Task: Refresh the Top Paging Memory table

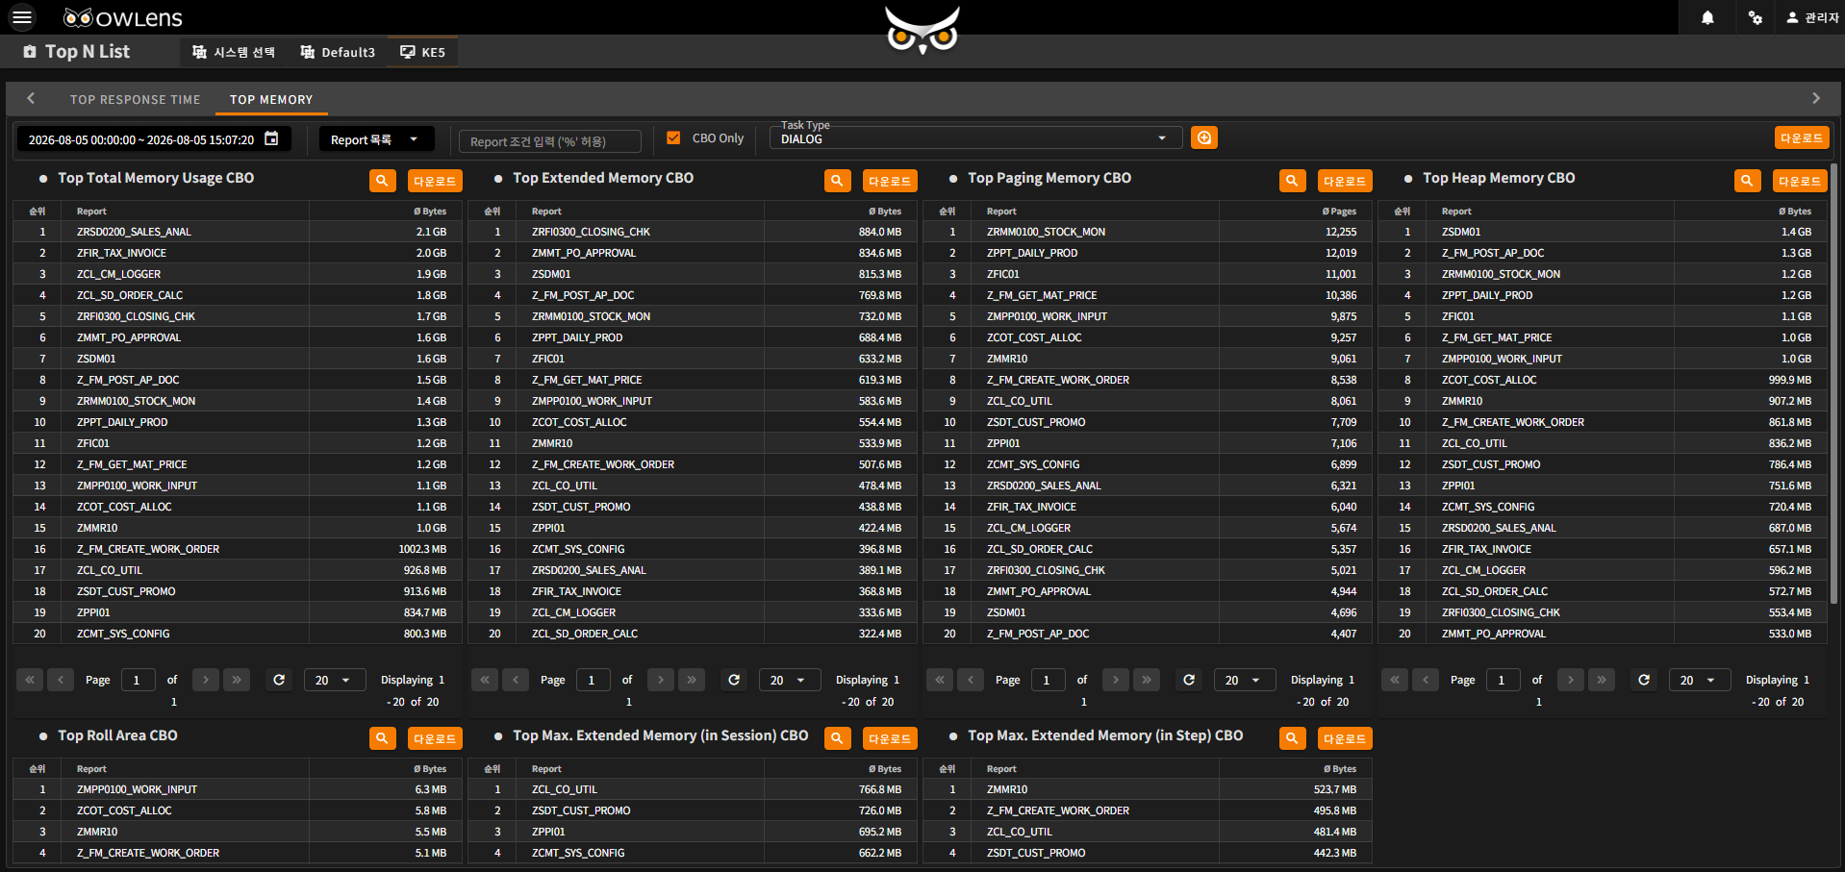Action: tap(1189, 680)
